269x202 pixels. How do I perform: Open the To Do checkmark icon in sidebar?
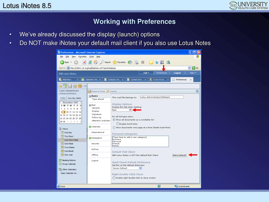click(x=75, y=86)
